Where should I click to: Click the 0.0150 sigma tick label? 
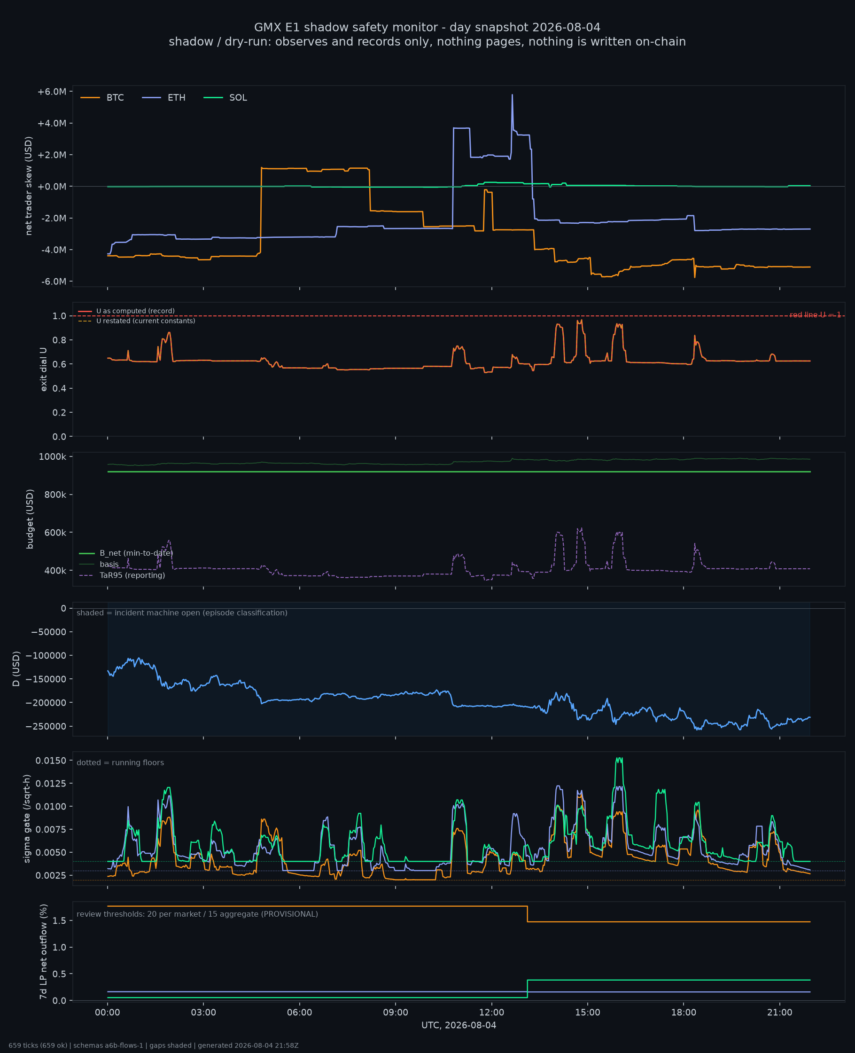pyautogui.click(x=51, y=760)
